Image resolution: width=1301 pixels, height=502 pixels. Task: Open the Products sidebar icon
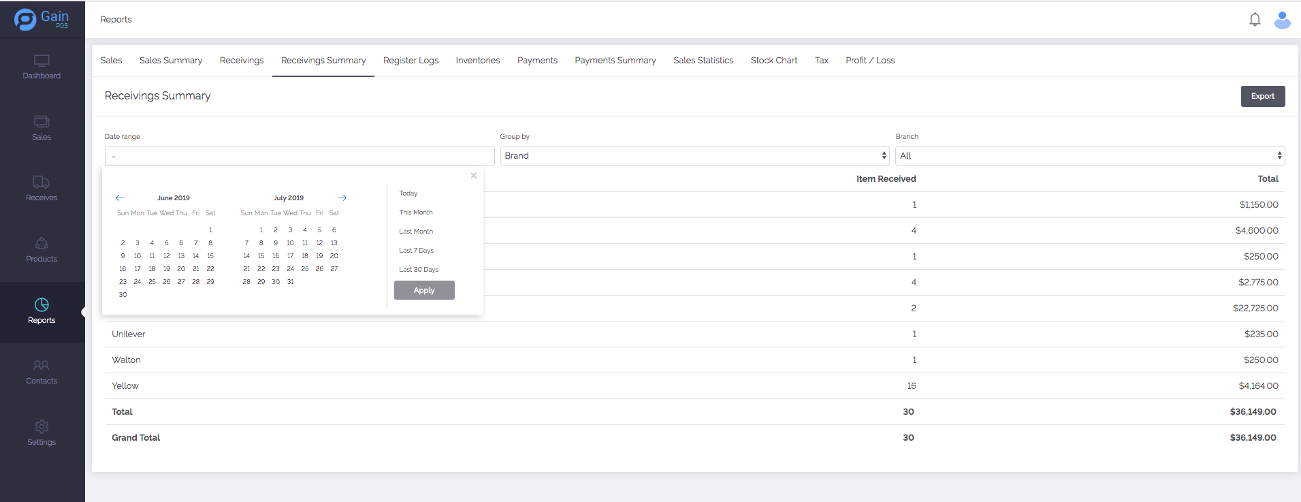(x=42, y=249)
